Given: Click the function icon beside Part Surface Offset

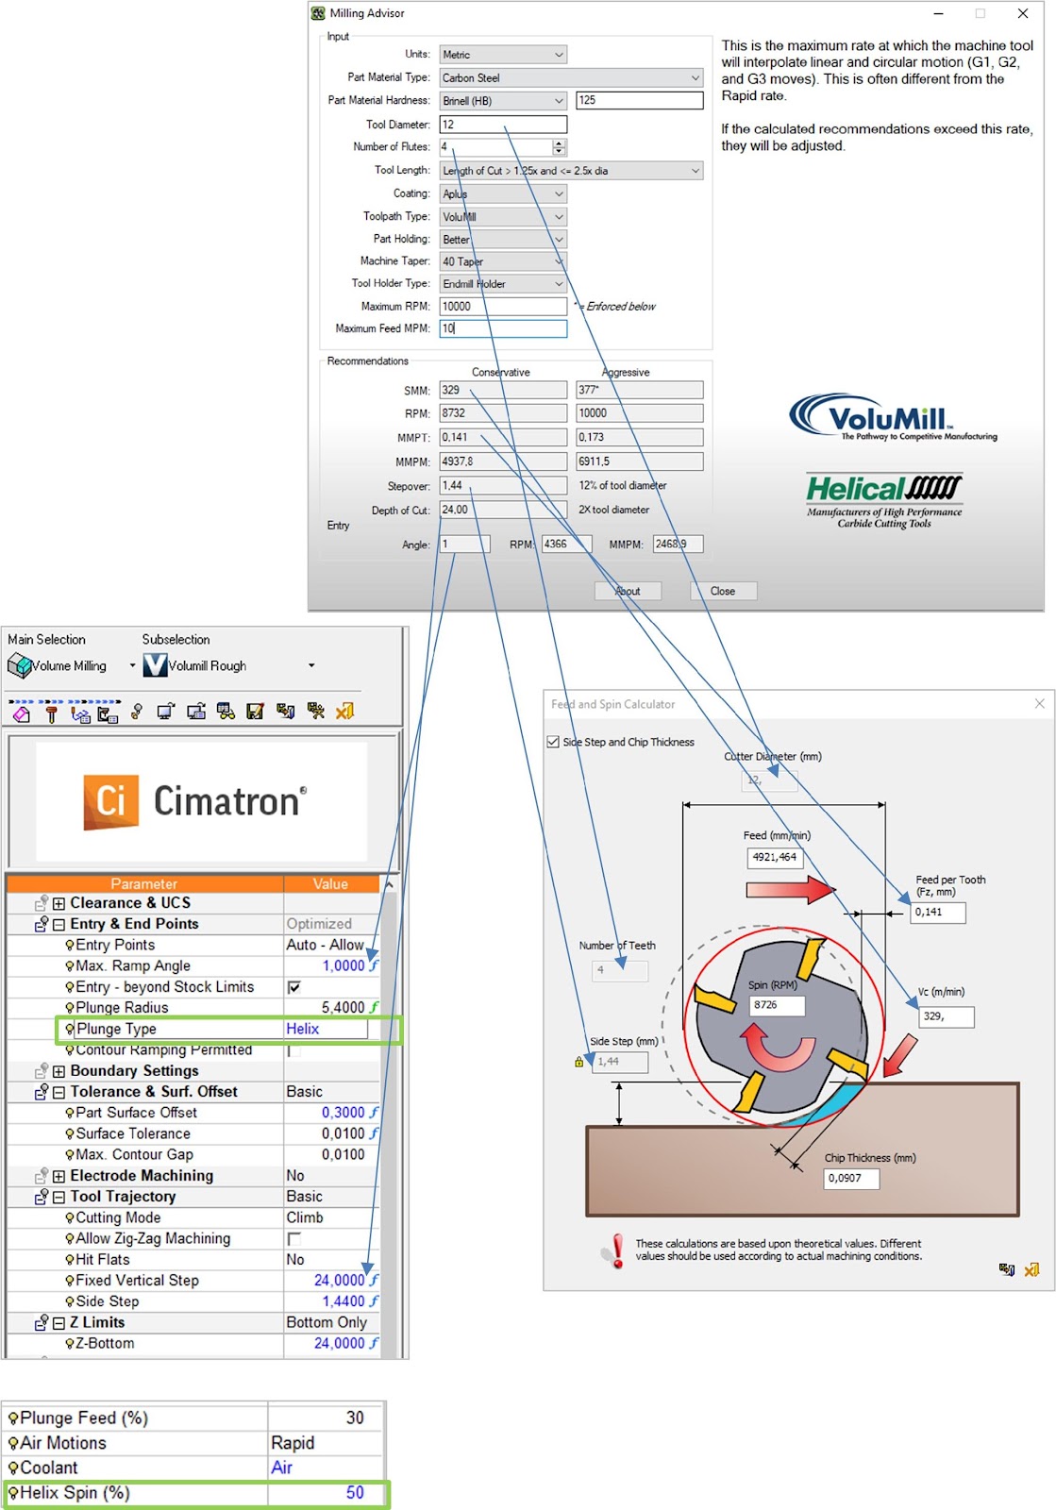Looking at the screenshot, I should pyautogui.click(x=374, y=1113).
